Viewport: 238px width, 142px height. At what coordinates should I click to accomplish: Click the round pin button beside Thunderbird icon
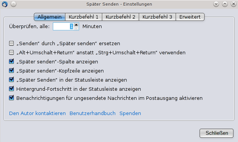[14, 4]
